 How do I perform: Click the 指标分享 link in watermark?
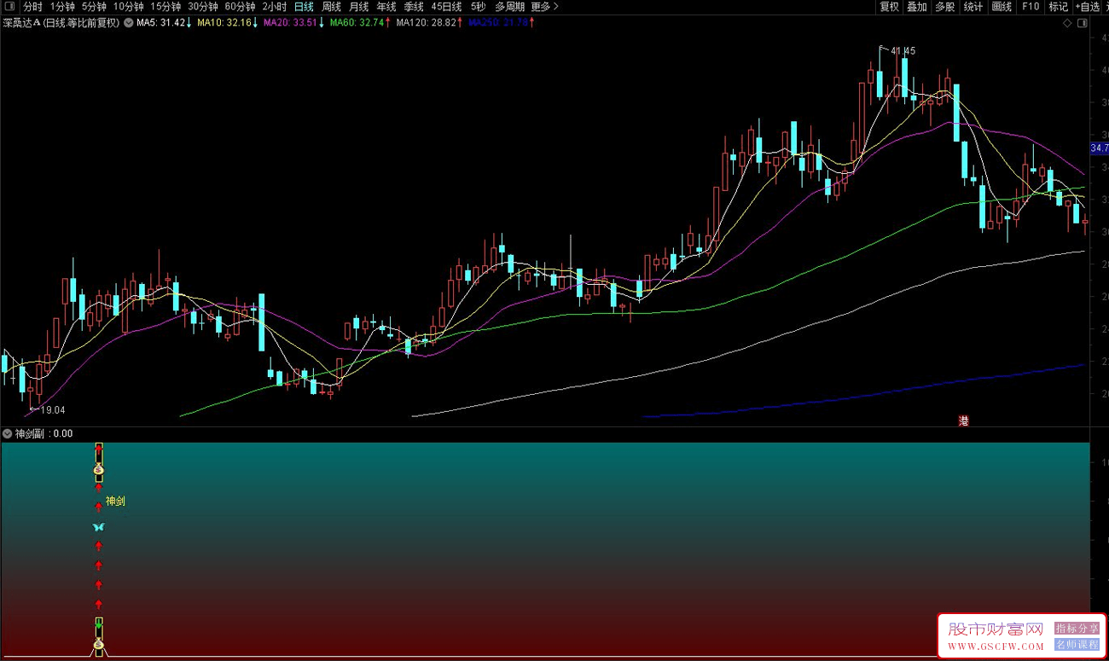click(1077, 629)
